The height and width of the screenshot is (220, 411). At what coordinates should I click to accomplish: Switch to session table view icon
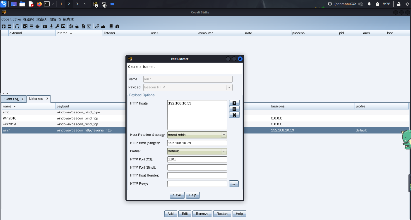pos(31,26)
